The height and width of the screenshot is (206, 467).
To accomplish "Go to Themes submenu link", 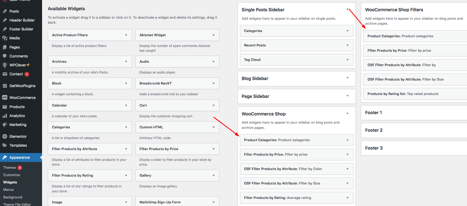I will [x=9, y=168].
